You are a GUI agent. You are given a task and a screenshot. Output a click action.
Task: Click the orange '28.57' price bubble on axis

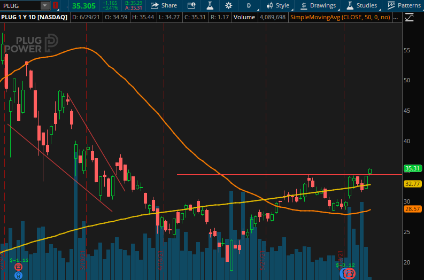pos(412,209)
